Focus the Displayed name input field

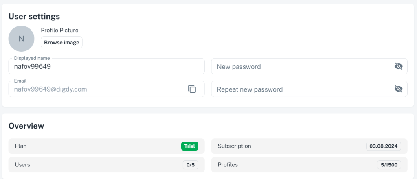[107, 66]
